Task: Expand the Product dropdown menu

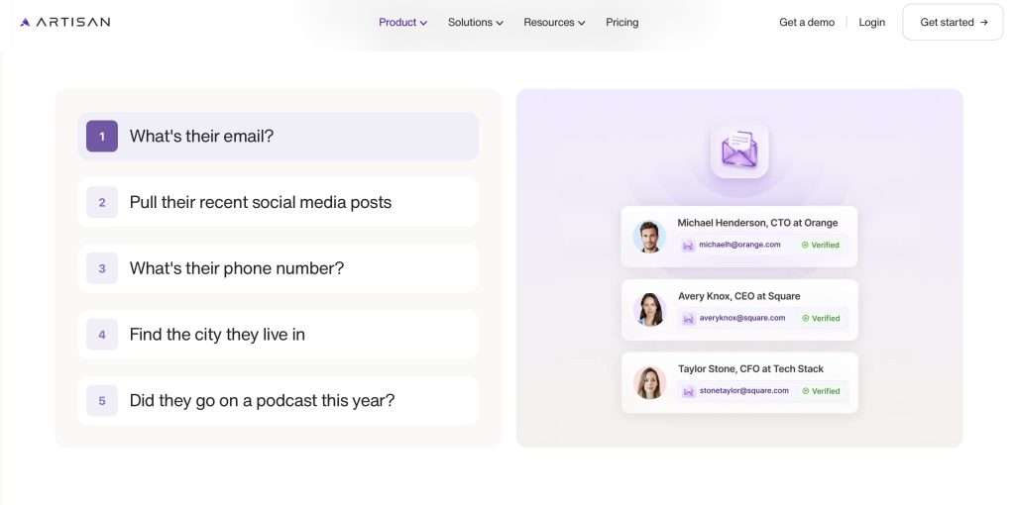Action: pyautogui.click(x=402, y=22)
